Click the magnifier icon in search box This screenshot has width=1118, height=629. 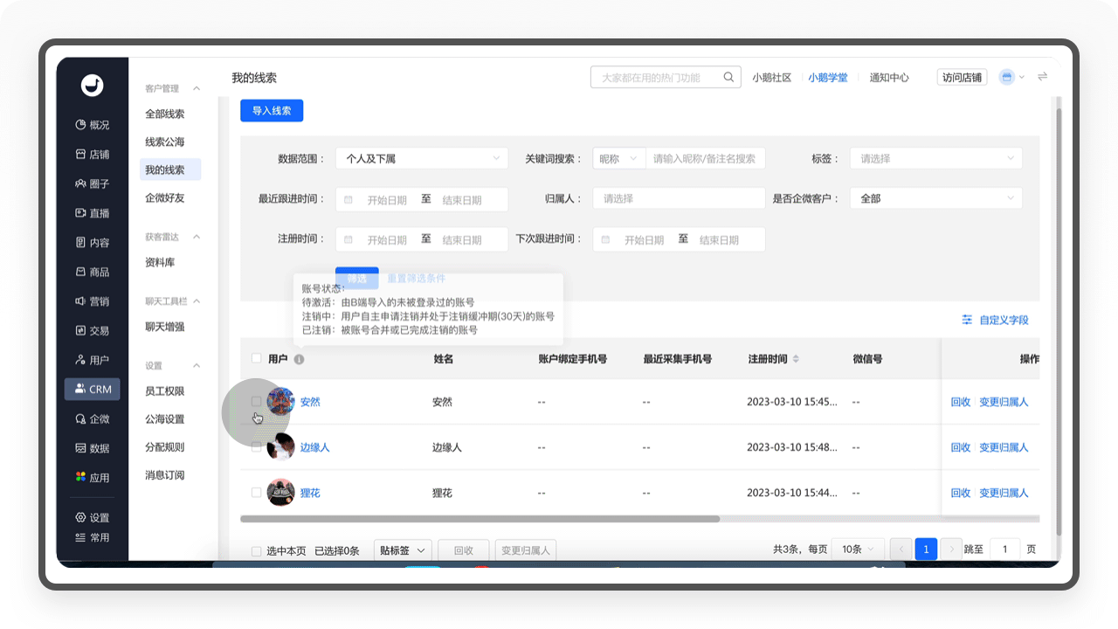pyautogui.click(x=728, y=78)
